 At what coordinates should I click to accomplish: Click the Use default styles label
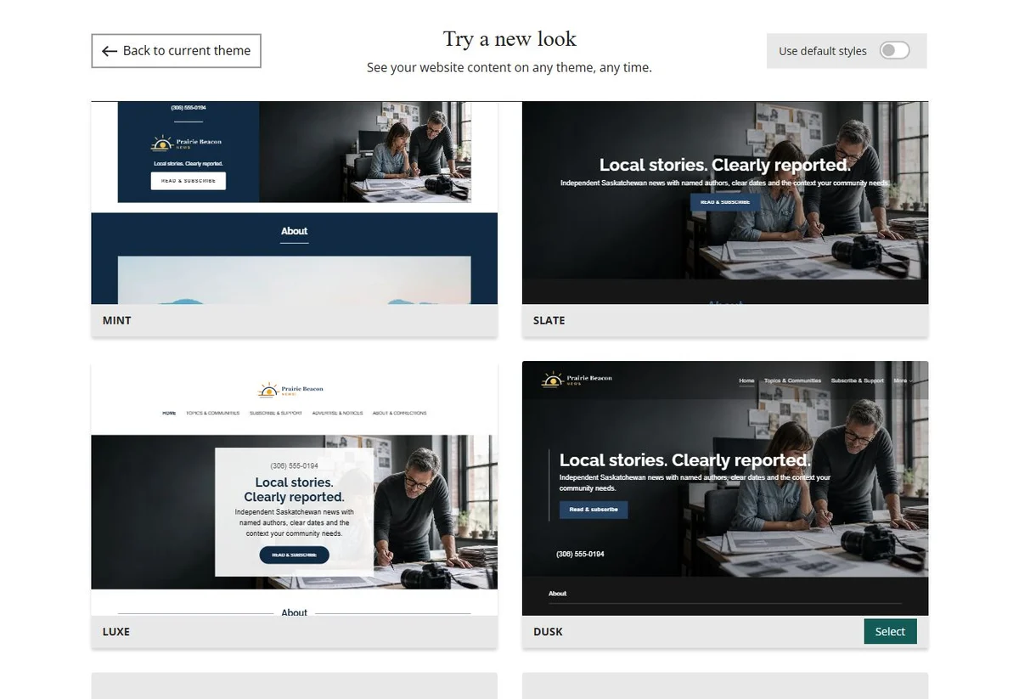[823, 51]
